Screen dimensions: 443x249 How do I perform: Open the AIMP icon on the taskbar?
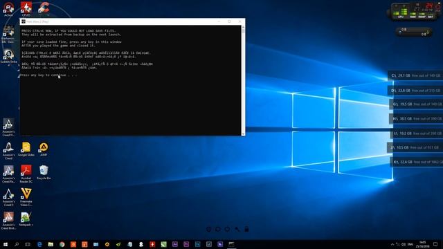pos(107,244)
